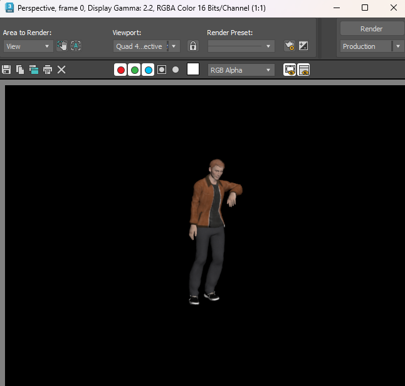
Task: Click the Copy Image icon
Action: (20, 70)
